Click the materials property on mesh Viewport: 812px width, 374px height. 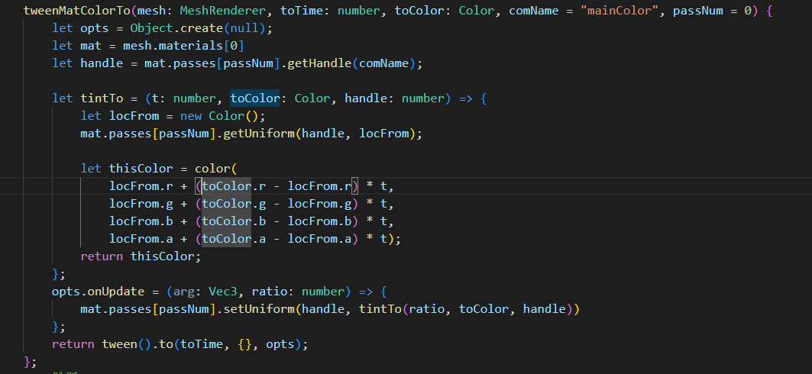point(191,46)
